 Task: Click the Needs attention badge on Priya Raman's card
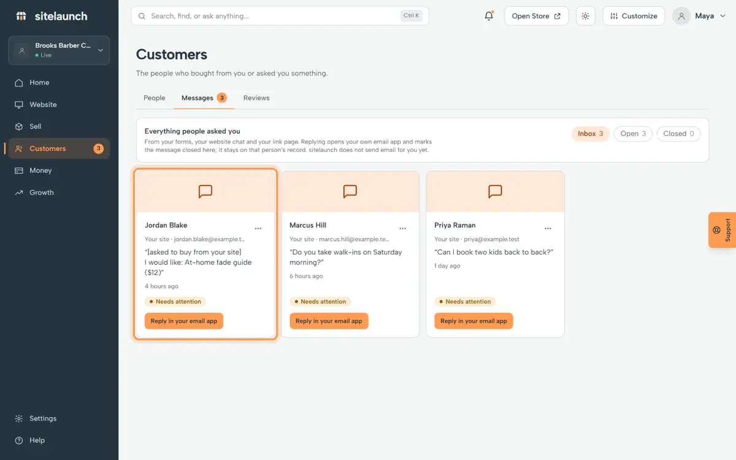point(464,302)
